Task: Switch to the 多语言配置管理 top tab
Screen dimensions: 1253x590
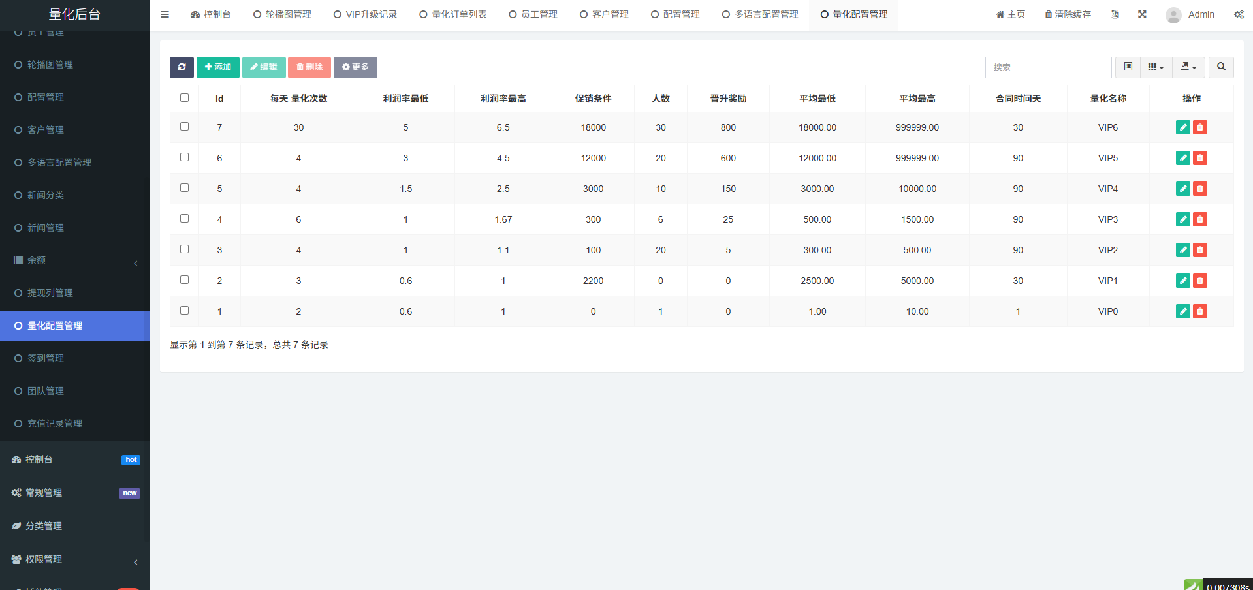Action: coord(760,14)
